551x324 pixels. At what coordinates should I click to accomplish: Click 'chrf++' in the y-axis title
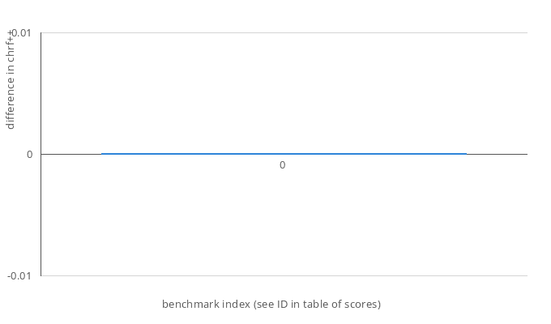[x=11, y=45]
